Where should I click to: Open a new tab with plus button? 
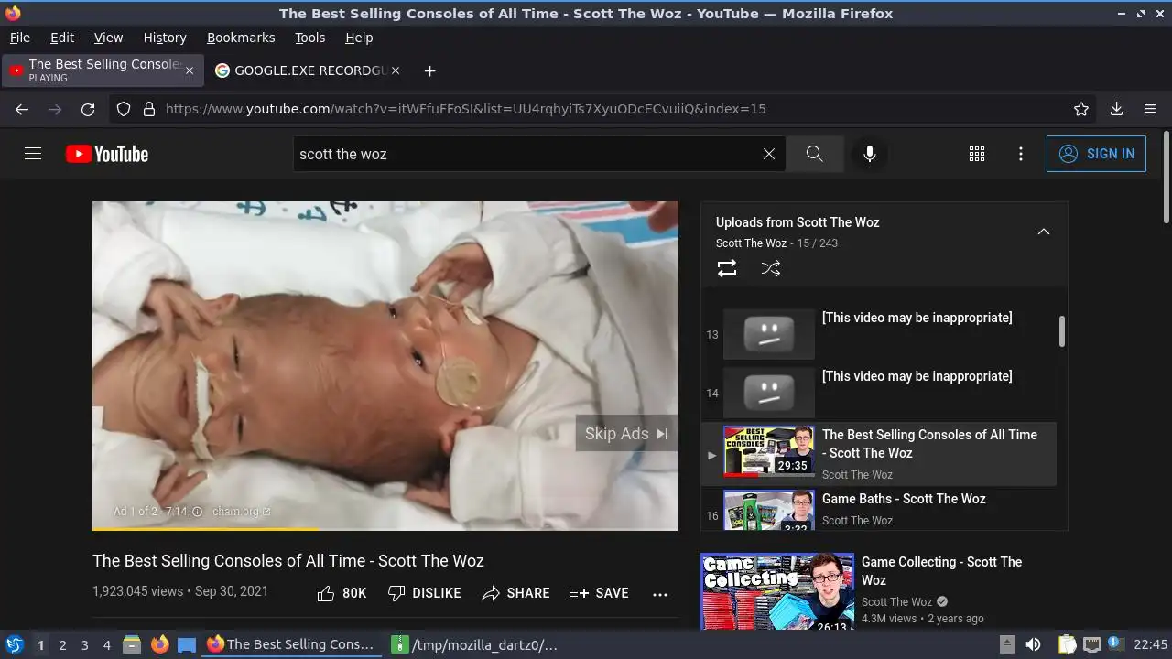429,70
